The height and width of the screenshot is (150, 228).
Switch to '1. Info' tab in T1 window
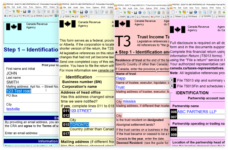(x=8, y=16)
